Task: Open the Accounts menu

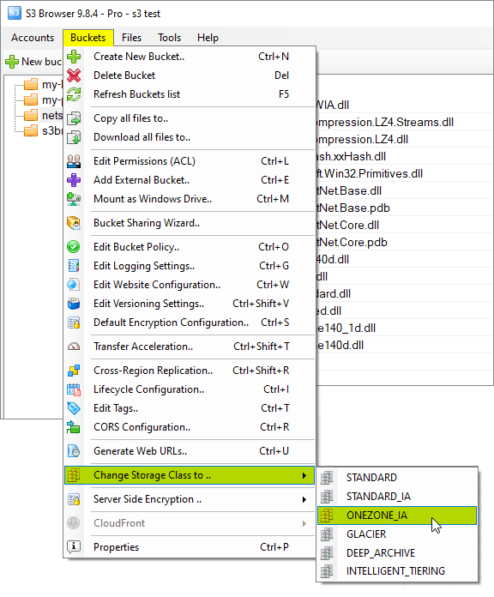Action: 33,38
